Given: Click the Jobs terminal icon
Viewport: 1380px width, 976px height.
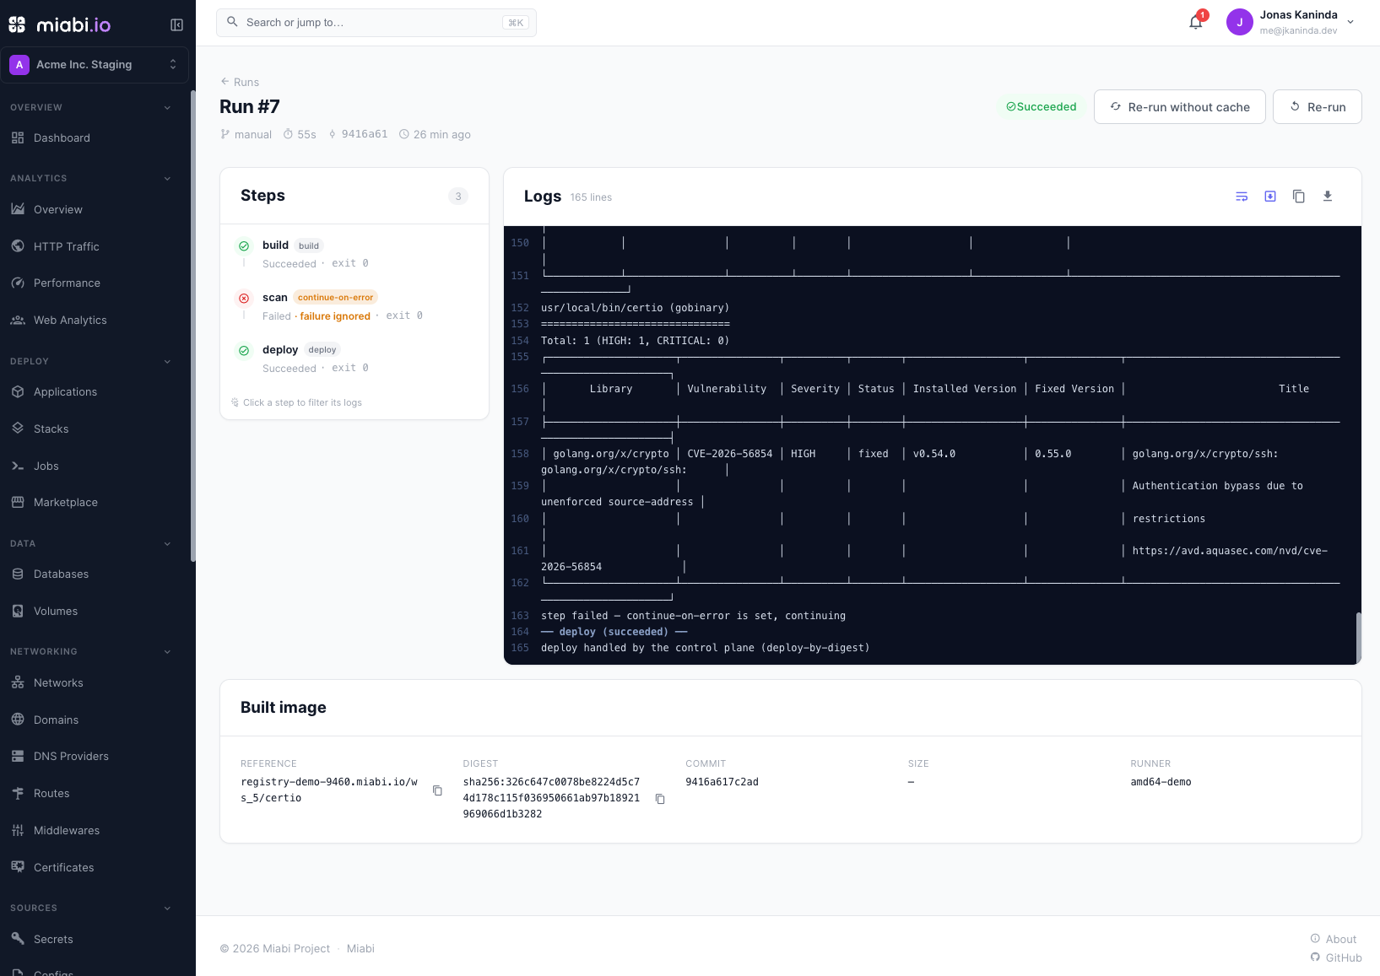Looking at the screenshot, I should [18, 466].
